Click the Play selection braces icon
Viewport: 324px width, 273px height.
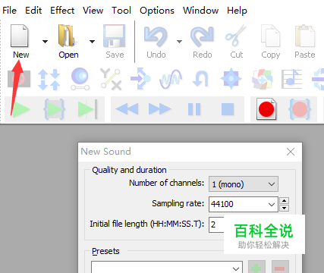coord(54,109)
